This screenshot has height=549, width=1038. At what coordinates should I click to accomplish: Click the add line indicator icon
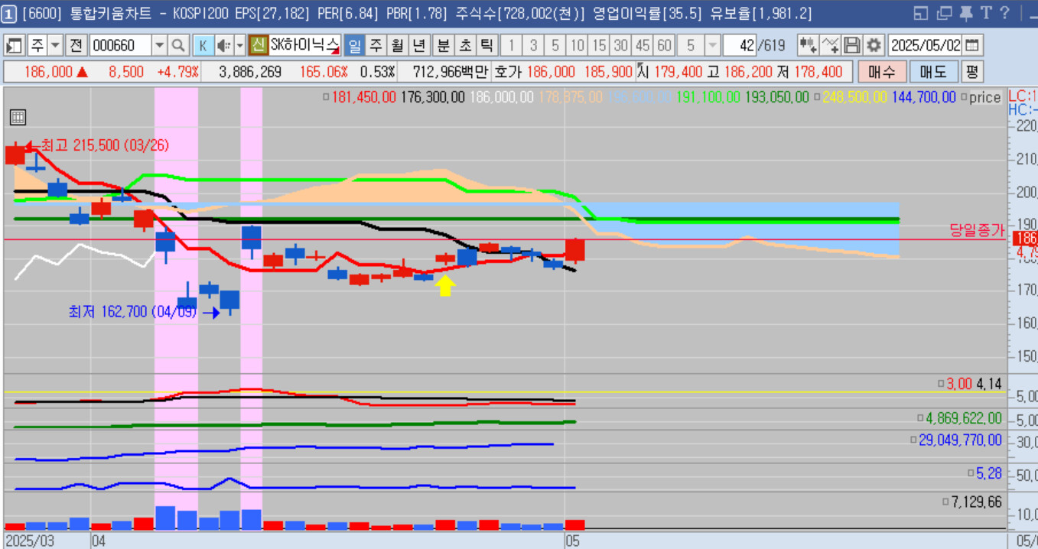(x=830, y=45)
